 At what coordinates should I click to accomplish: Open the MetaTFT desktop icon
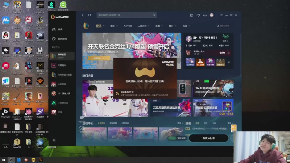click(x=17, y=143)
